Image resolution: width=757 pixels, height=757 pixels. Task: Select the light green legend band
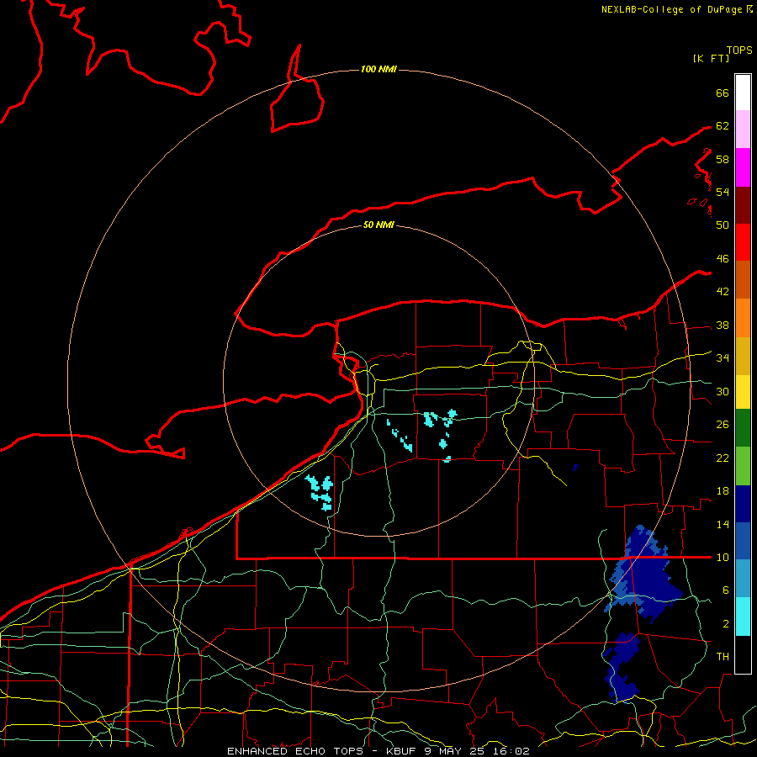coord(743,466)
